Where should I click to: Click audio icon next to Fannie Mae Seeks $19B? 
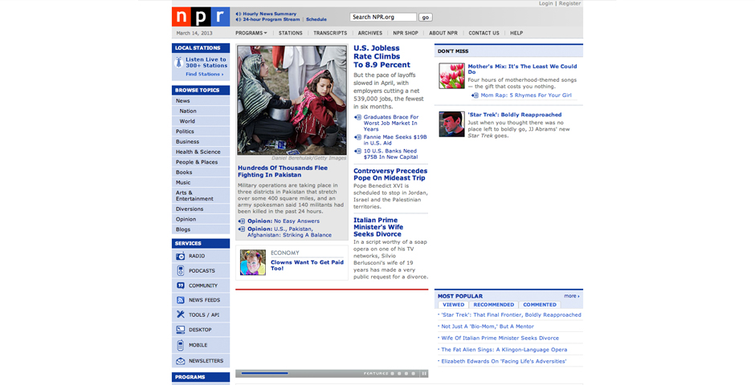click(x=357, y=137)
